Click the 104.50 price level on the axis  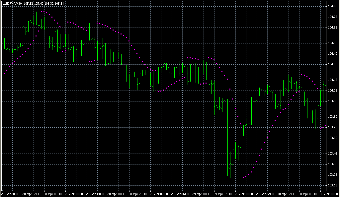pyautogui.click(x=332, y=43)
